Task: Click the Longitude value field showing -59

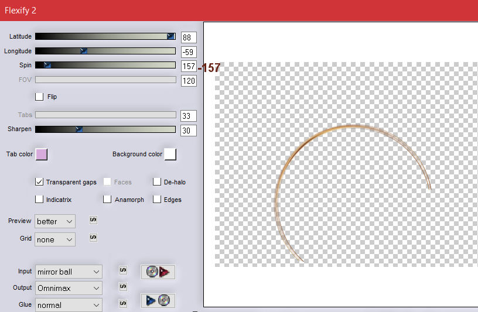Action: [x=189, y=52]
